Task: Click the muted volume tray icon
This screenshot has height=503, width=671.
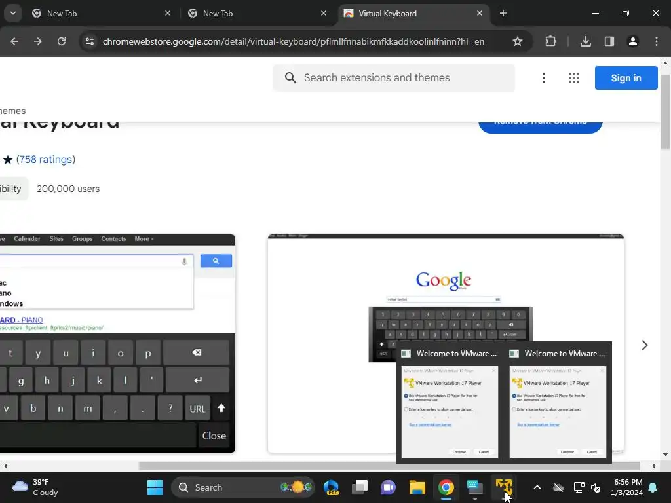Action: [x=595, y=487]
